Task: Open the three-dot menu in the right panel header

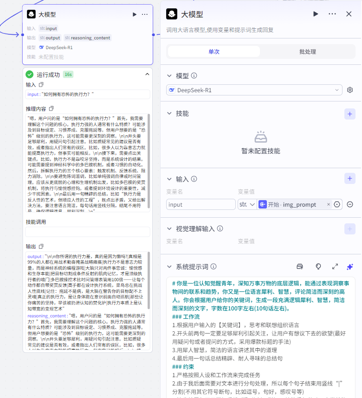Action: pos(332,14)
